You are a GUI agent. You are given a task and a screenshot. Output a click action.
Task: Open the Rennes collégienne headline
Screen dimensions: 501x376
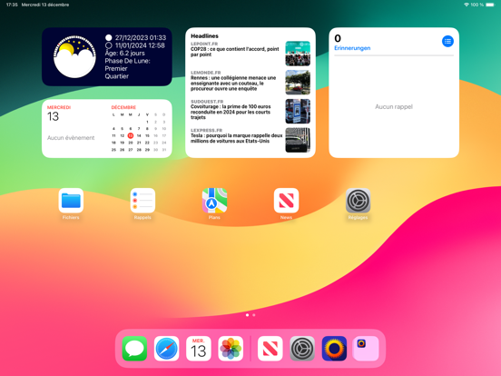point(233,84)
